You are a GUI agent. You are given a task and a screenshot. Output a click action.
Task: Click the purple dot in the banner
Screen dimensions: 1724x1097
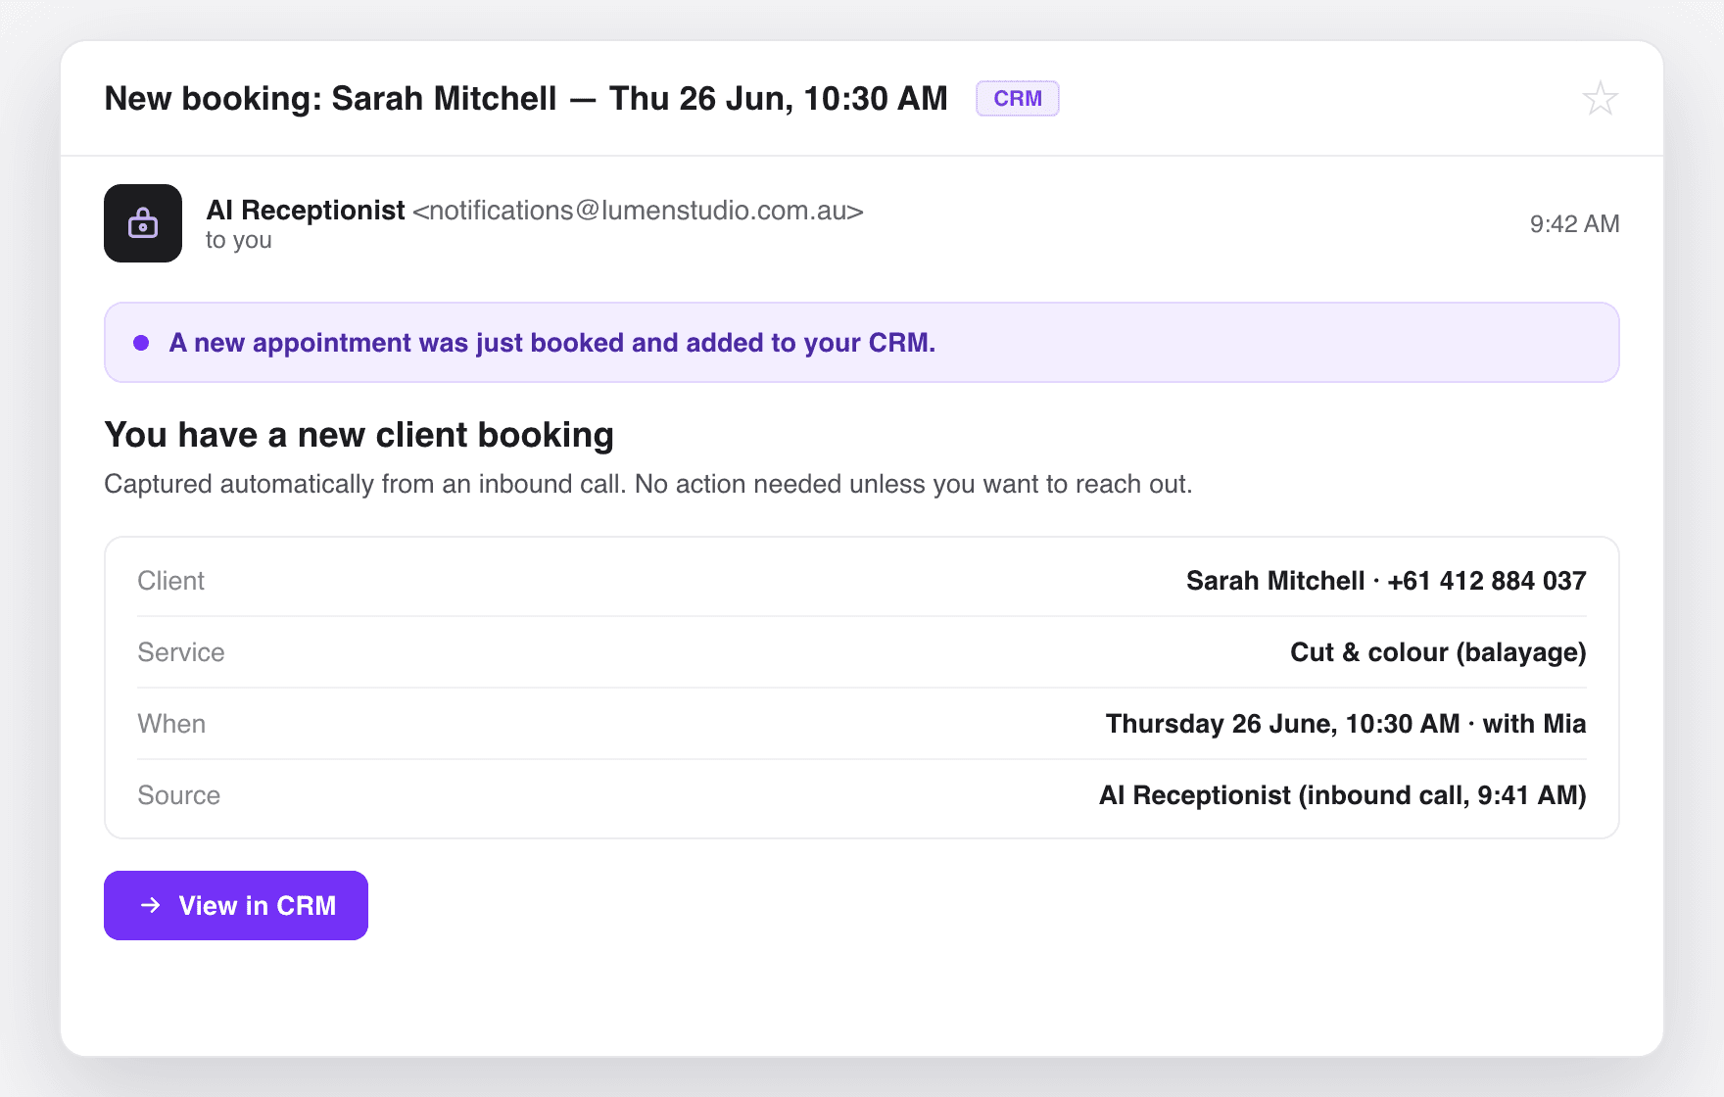coord(141,343)
